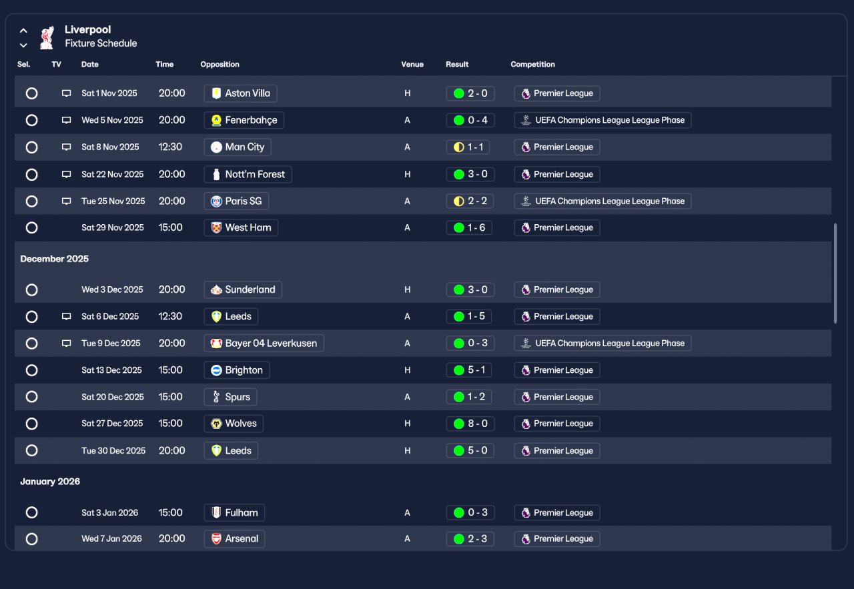Click TV icon on Bayer 04 Leverkusen fixture
854x589 pixels.
[x=66, y=344]
